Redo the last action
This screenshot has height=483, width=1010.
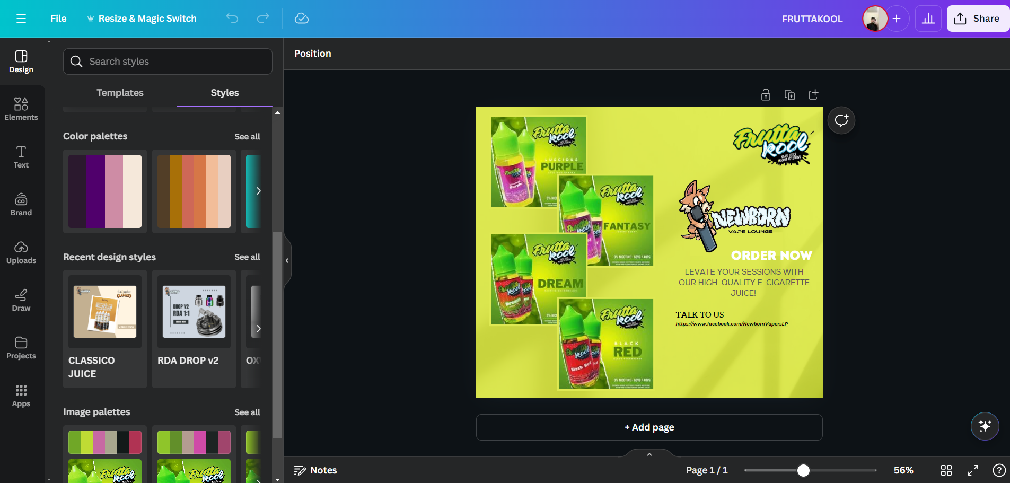click(x=263, y=19)
